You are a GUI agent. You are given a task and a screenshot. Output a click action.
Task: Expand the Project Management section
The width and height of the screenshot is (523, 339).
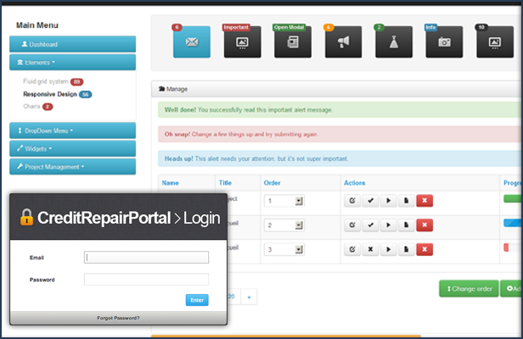[72, 166]
